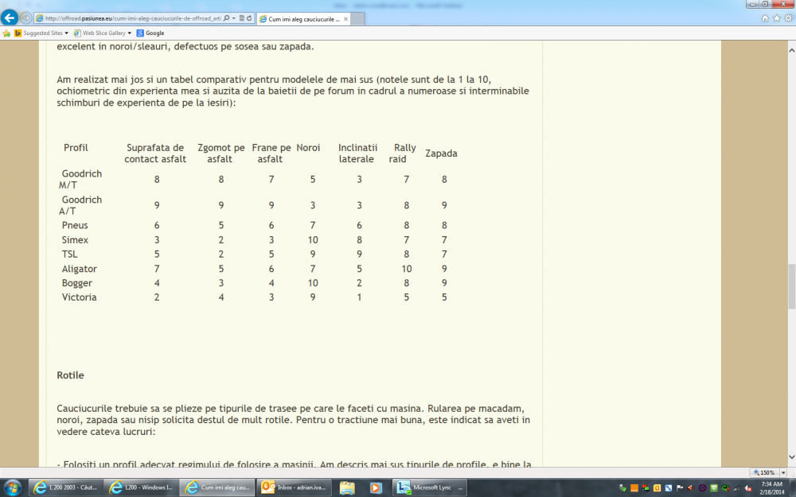Refresh the page with the reload icon
Viewport: 796px width, 497px height.
(x=249, y=18)
